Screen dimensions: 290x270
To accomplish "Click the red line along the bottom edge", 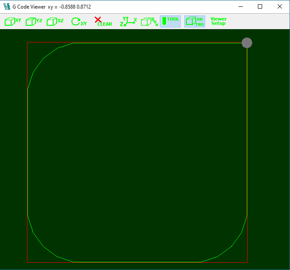I will click(x=137, y=262).
